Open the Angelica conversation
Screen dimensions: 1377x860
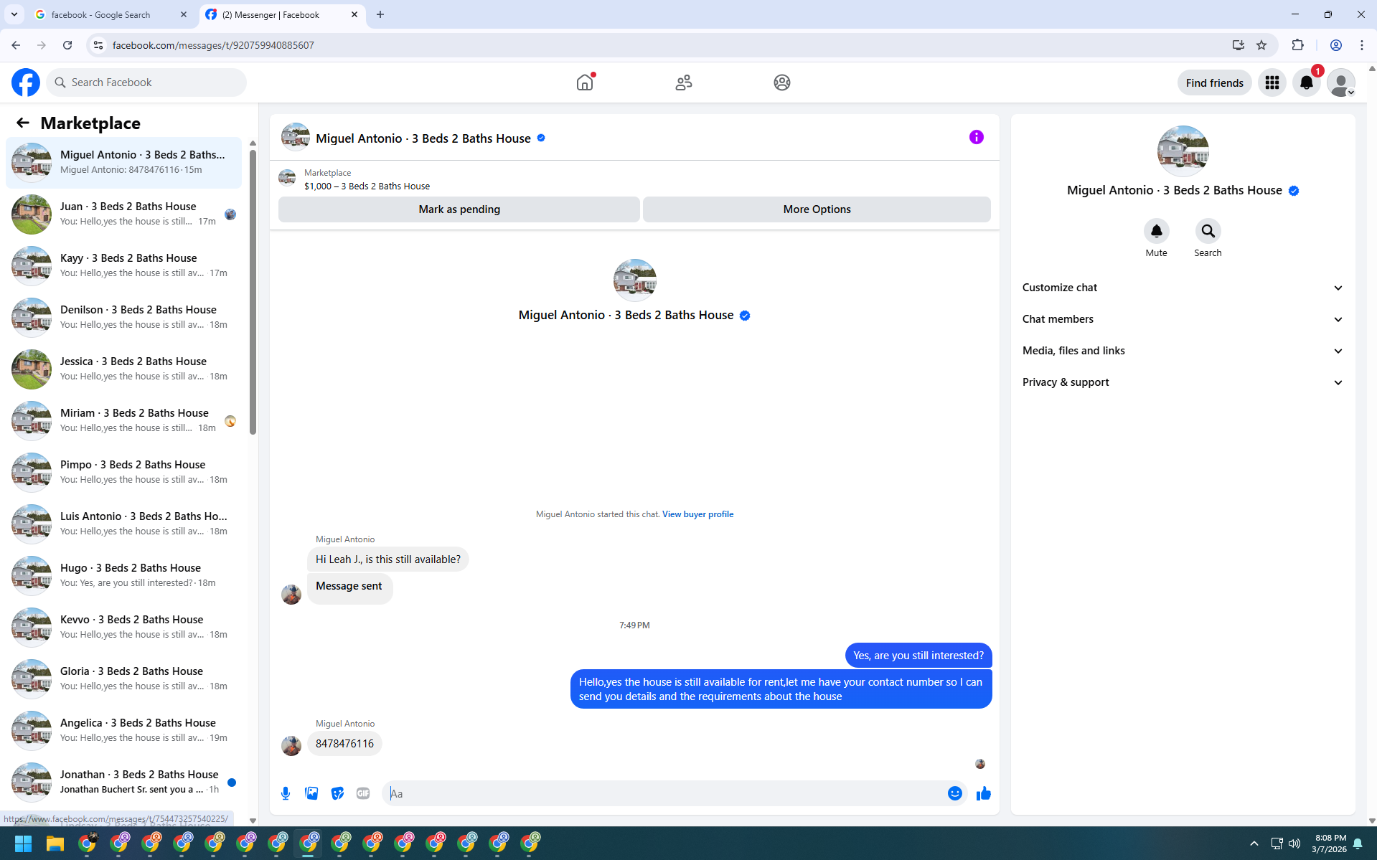pyautogui.click(x=123, y=730)
